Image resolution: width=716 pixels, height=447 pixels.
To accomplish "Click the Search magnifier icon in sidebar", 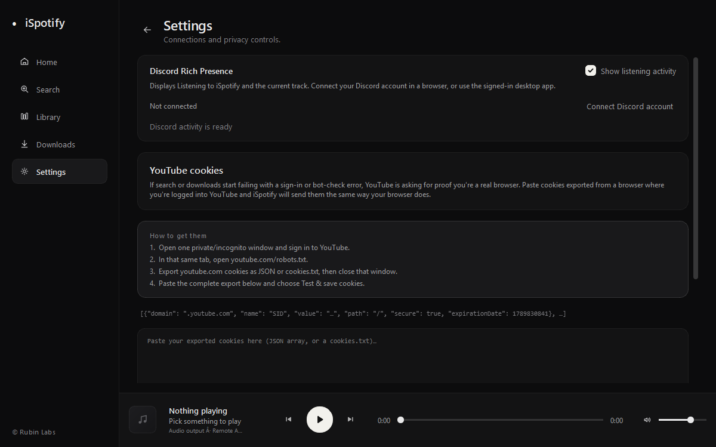I will coord(24,89).
